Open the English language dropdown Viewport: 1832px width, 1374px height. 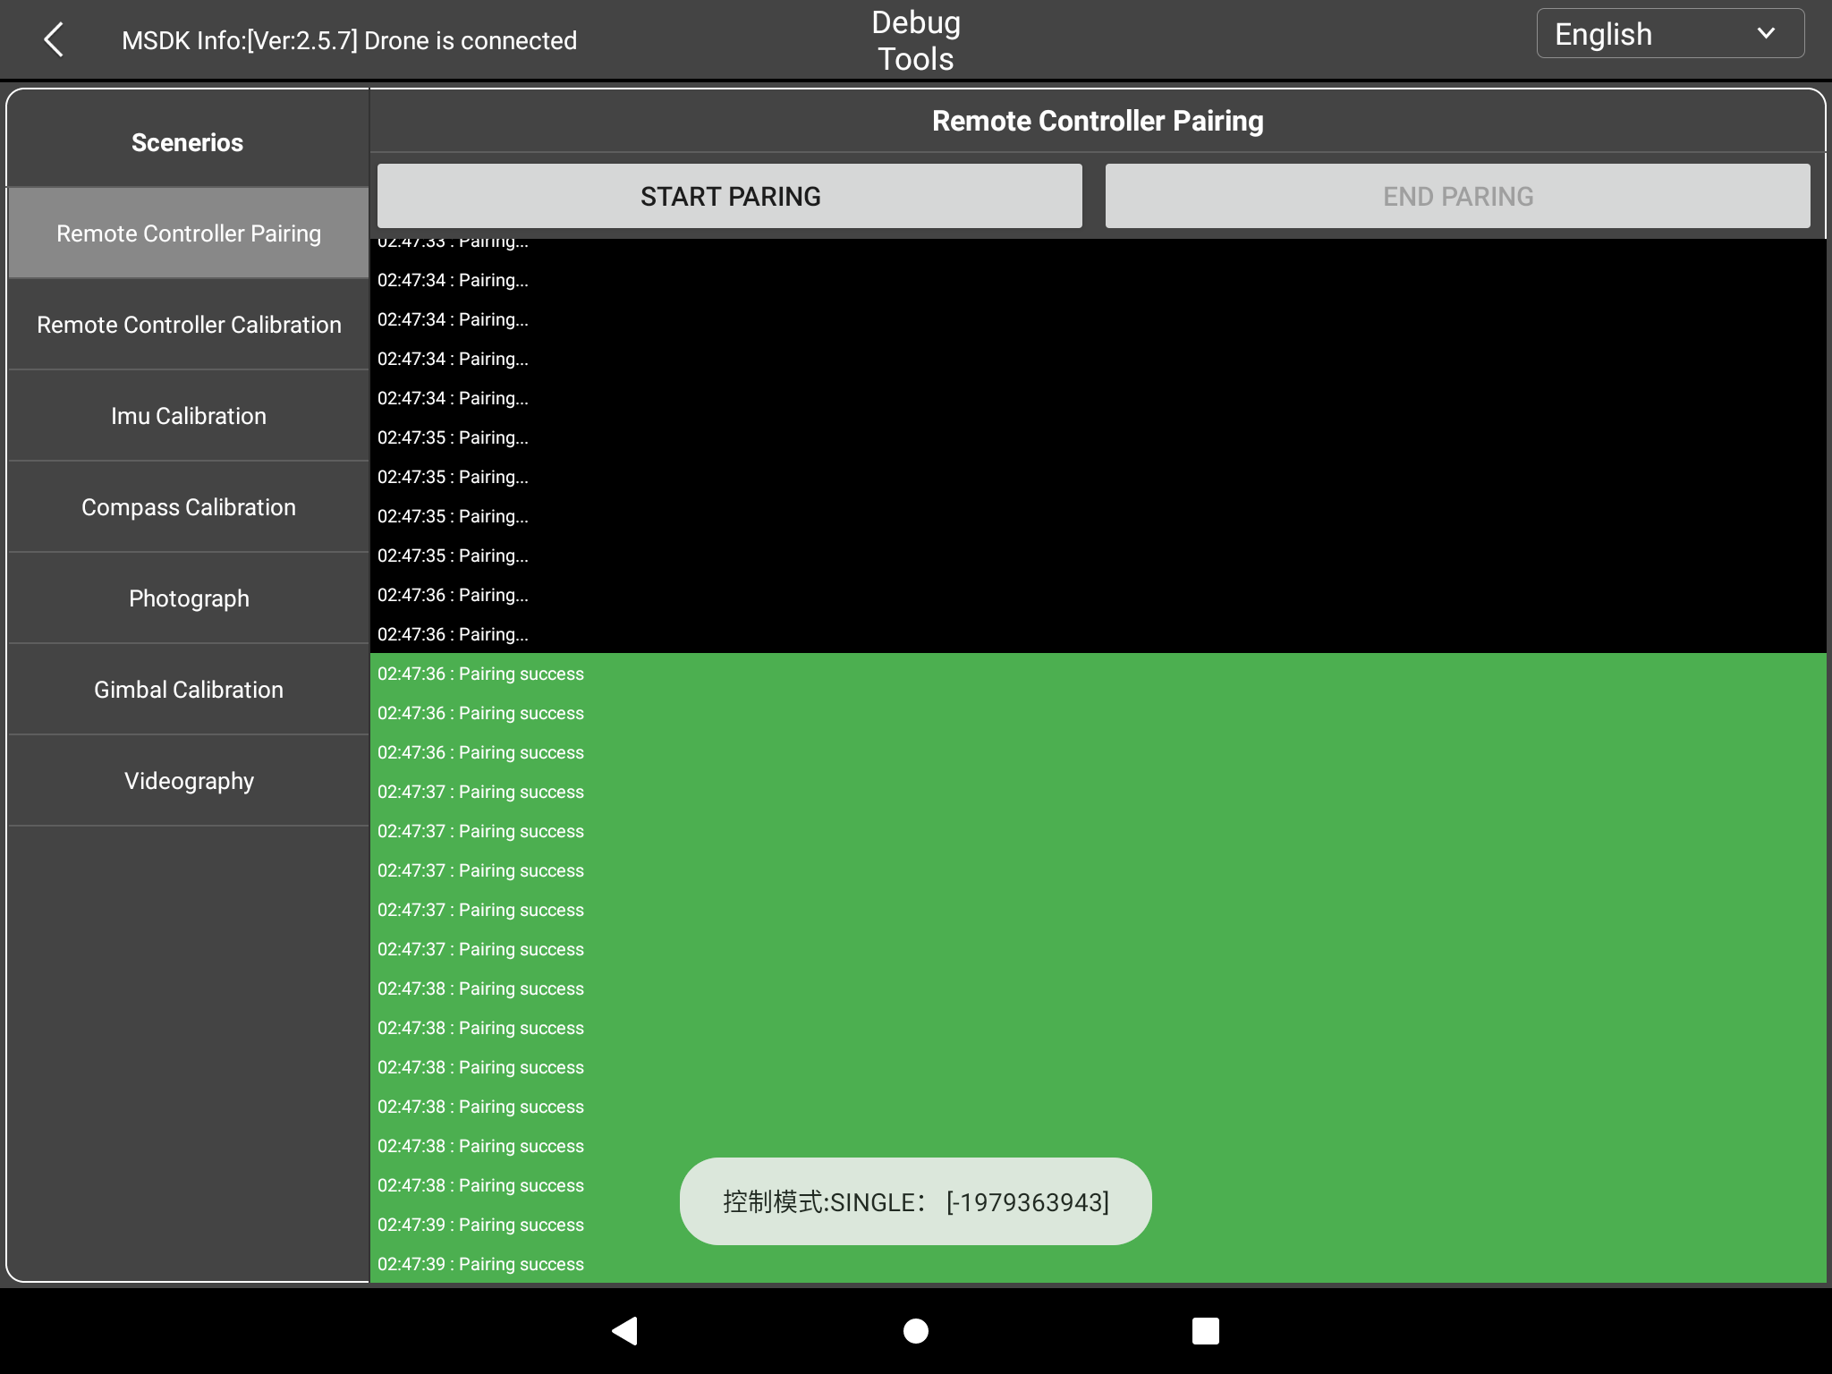pos(1670,34)
